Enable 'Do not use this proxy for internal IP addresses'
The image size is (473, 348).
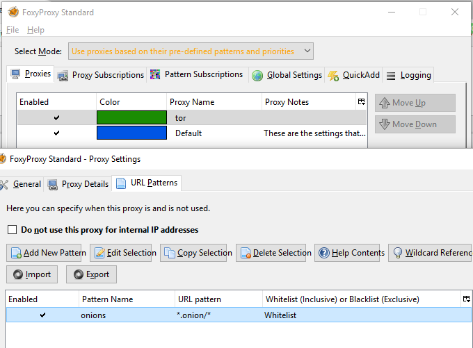click(12, 230)
